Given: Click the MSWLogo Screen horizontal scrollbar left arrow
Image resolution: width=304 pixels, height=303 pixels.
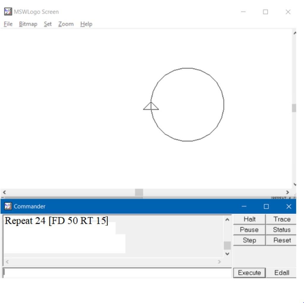Looking at the screenshot, I should point(4,192).
